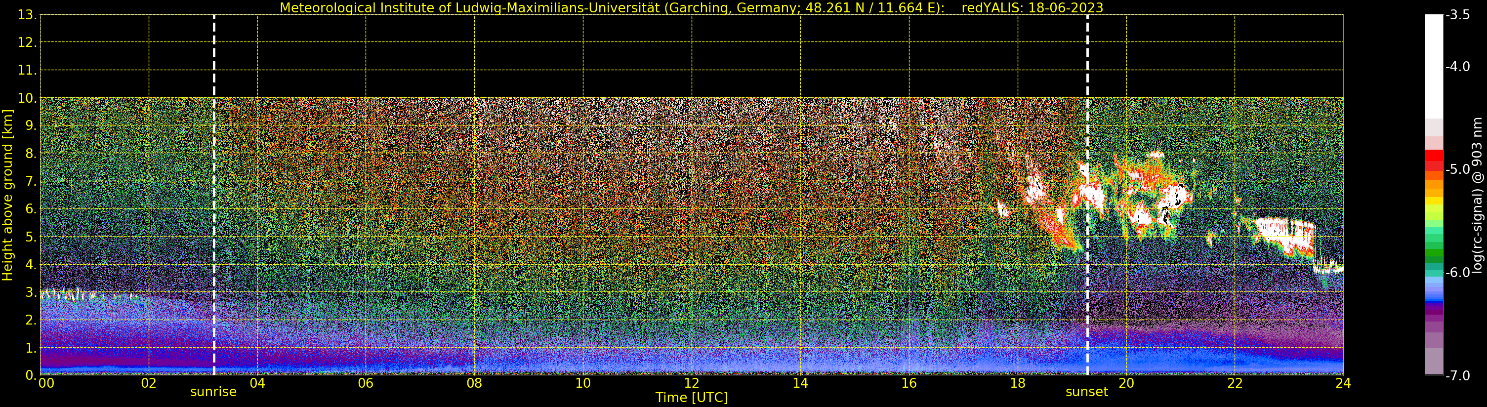
Task: Click the height axis tick label '13.'
Action: click(27, 15)
